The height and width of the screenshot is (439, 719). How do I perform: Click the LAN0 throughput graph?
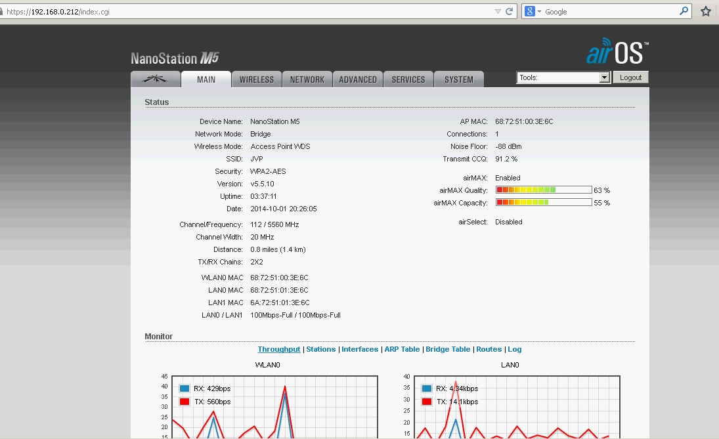517,407
